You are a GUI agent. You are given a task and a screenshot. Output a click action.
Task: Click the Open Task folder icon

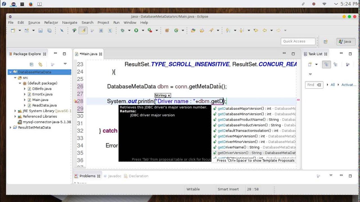coord(202,30)
